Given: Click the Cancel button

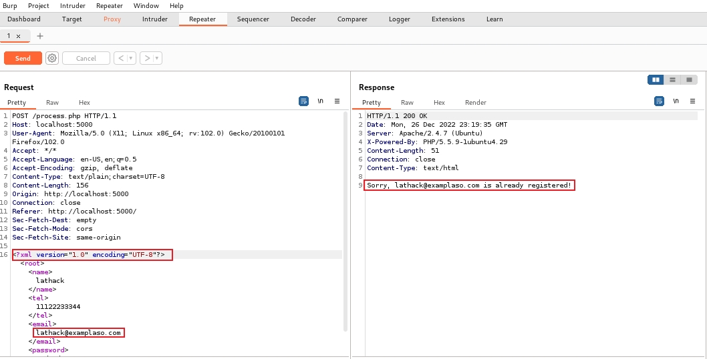Looking at the screenshot, I should [86, 58].
